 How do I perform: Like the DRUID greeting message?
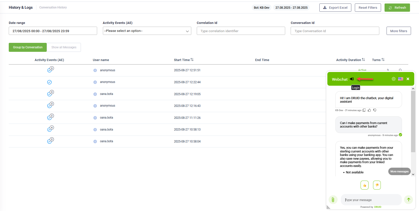[x=369, y=110]
